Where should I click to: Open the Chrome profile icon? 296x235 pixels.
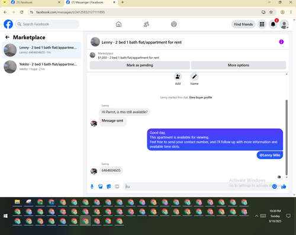[282, 12]
